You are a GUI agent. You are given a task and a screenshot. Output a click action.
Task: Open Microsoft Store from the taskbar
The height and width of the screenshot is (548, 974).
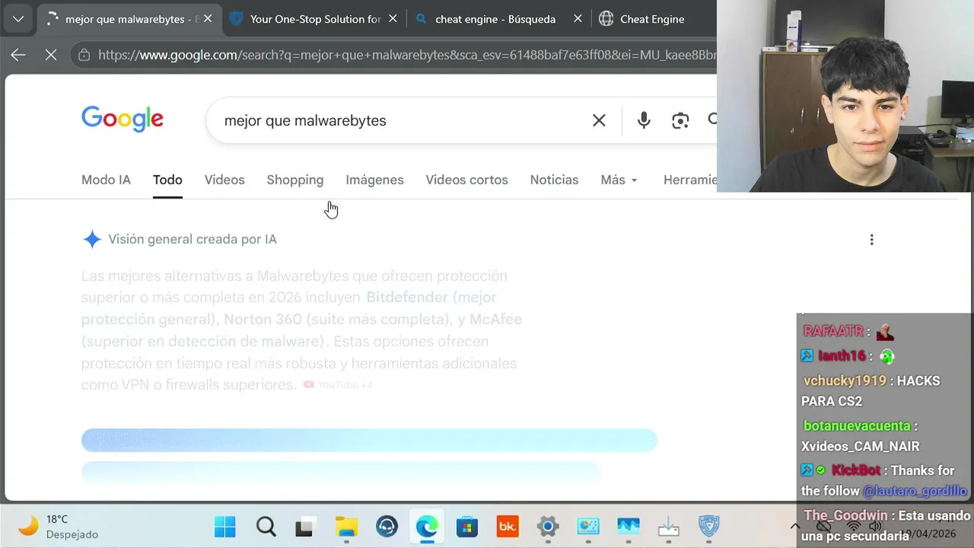tap(467, 527)
